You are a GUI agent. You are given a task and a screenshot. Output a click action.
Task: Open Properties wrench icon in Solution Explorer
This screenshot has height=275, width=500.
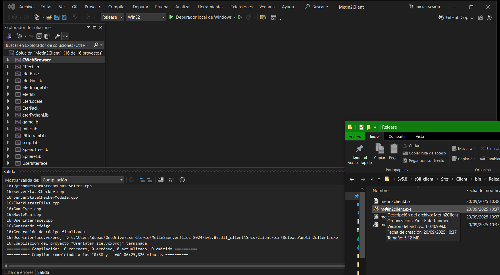coord(57,36)
